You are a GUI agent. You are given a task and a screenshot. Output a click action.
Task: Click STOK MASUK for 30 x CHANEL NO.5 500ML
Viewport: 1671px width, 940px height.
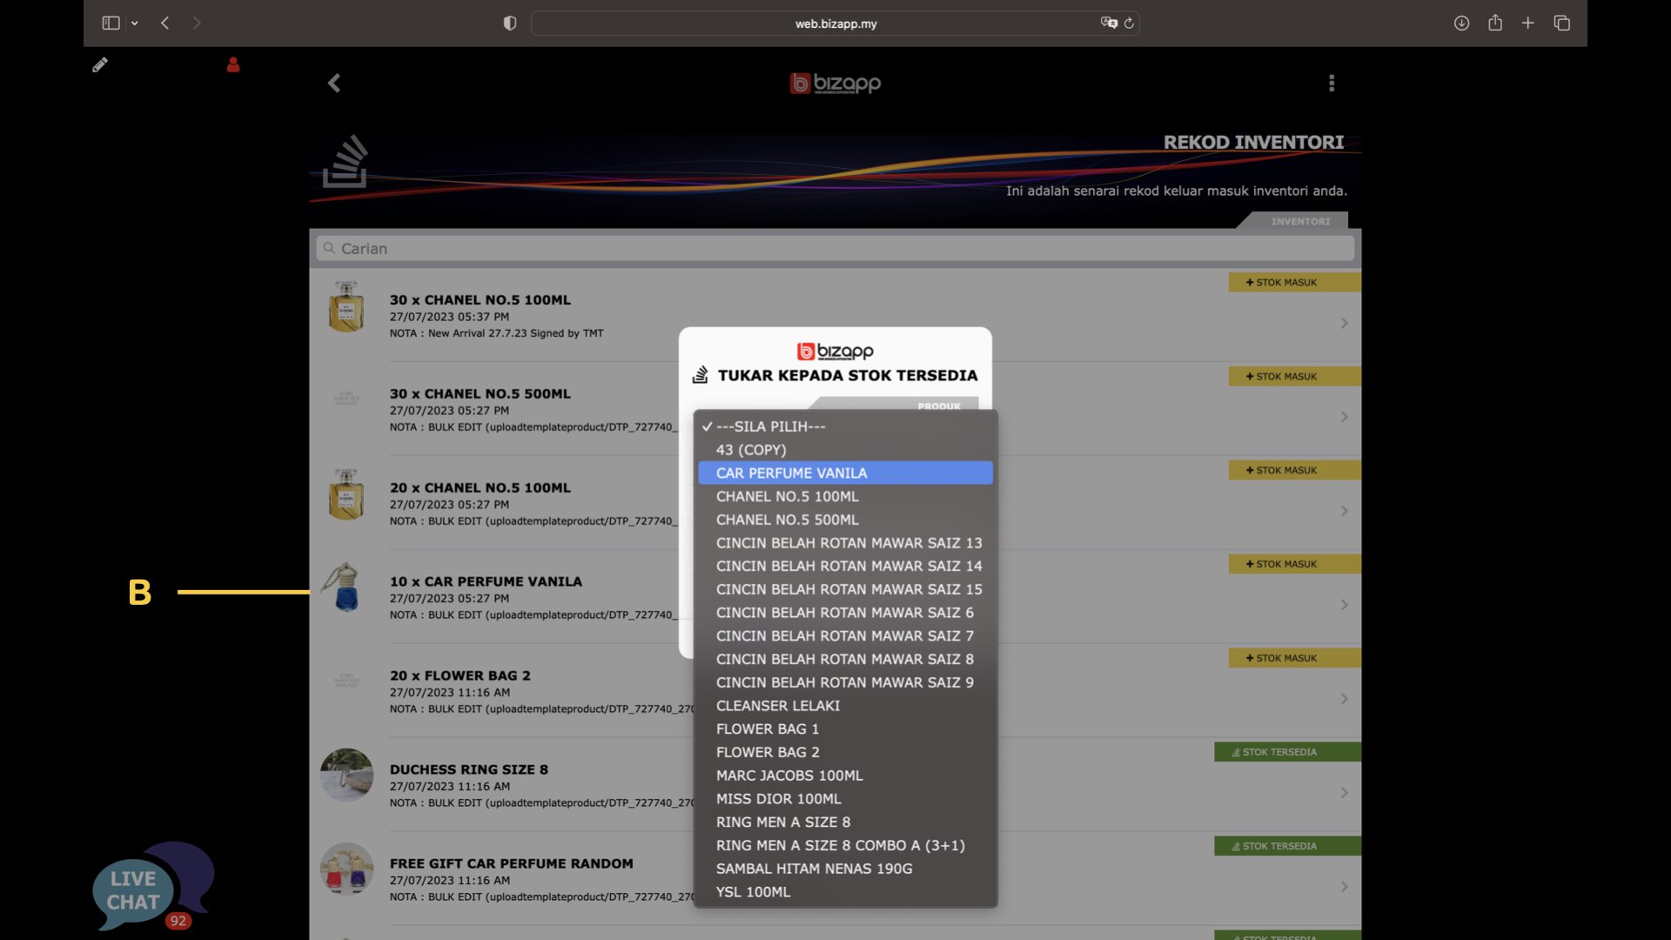[x=1294, y=376]
